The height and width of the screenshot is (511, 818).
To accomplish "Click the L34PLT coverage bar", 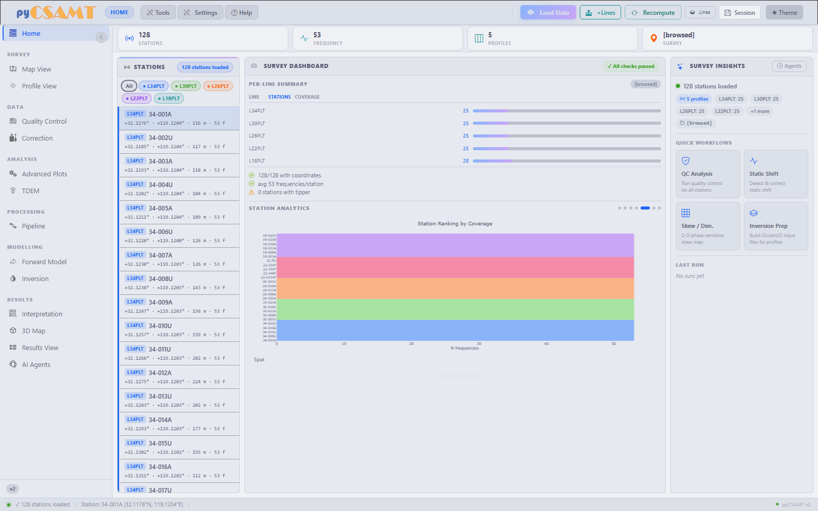I will tap(566, 110).
